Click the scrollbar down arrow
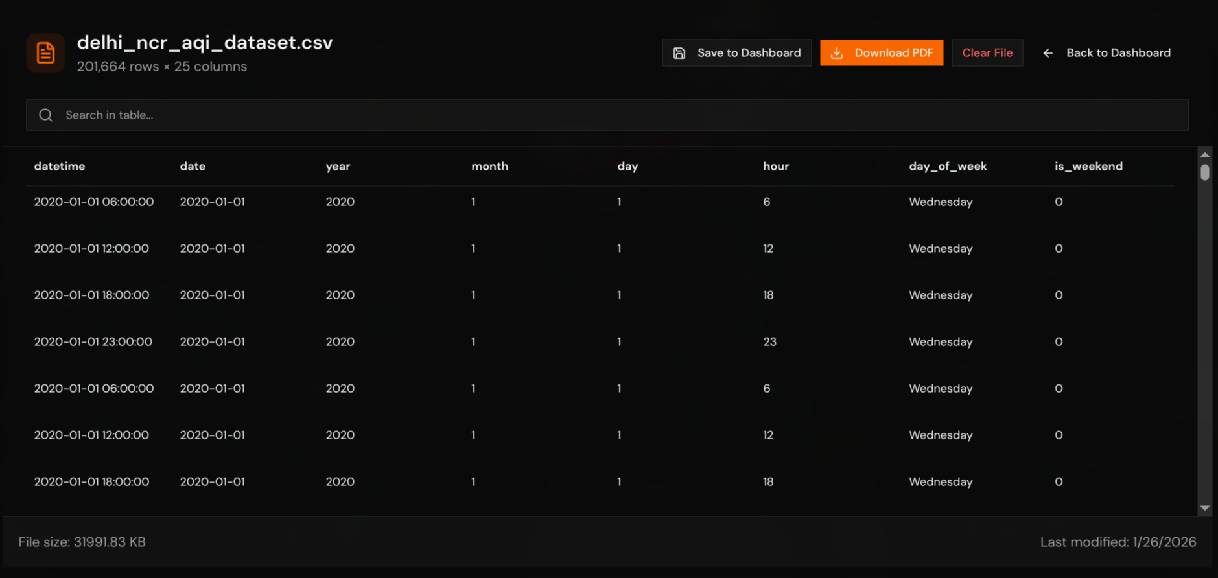The height and width of the screenshot is (578, 1218). (1205, 509)
